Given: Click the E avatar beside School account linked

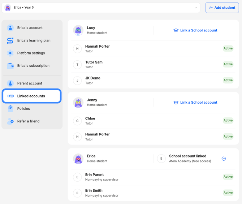Looking at the screenshot, I should point(161,159).
